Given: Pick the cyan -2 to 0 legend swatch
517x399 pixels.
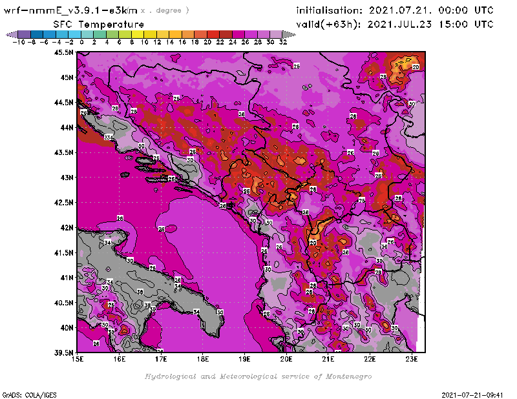Looking at the screenshot, I should pyautogui.click(x=74, y=34).
